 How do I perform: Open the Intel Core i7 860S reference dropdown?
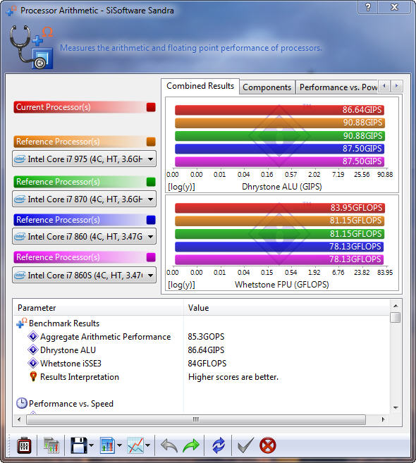pos(84,276)
